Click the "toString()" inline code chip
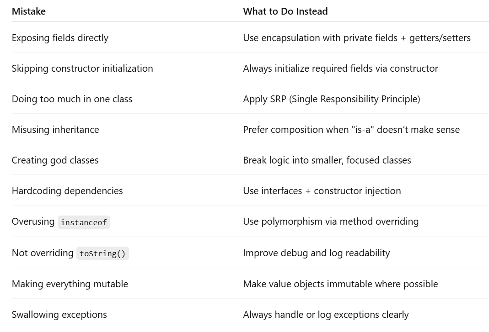Screen dimensions: 489x332 102,253
